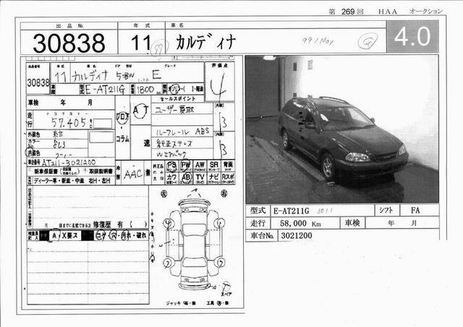Select the shift value FA
The image size is (463, 327).
point(415,211)
